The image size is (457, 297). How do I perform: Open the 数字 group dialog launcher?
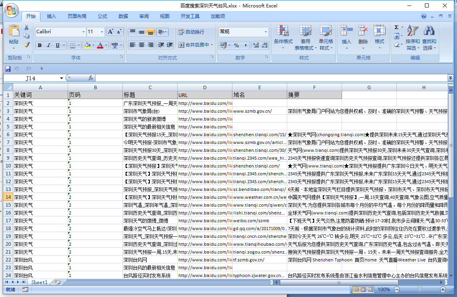click(x=267, y=57)
